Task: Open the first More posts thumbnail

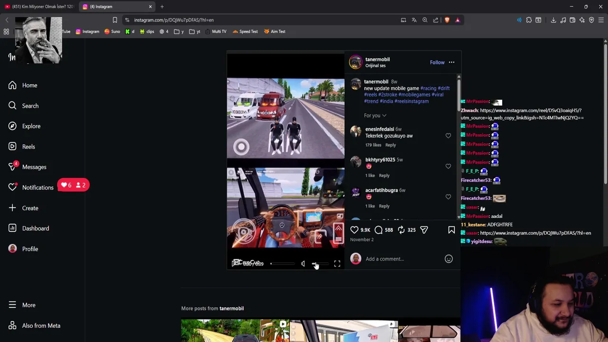Action: pyautogui.click(x=235, y=331)
